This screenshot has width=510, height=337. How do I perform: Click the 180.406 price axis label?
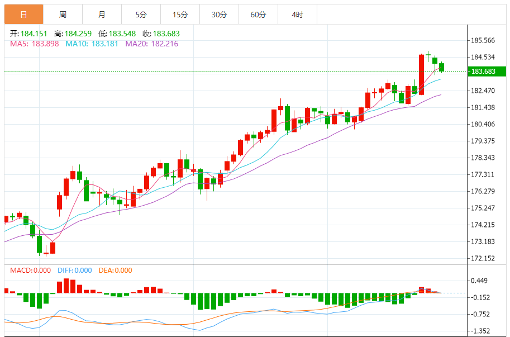[483, 124]
